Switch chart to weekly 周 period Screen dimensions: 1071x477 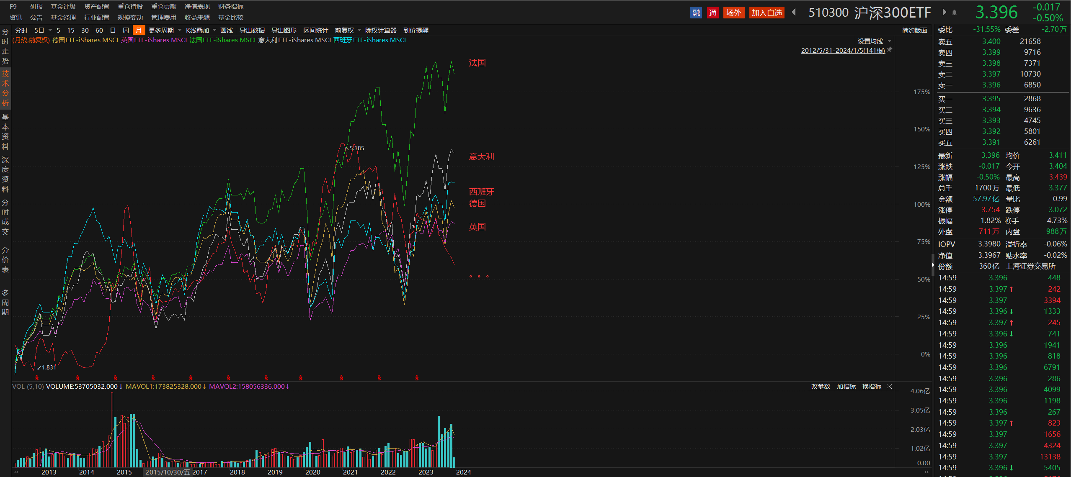[126, 30]
